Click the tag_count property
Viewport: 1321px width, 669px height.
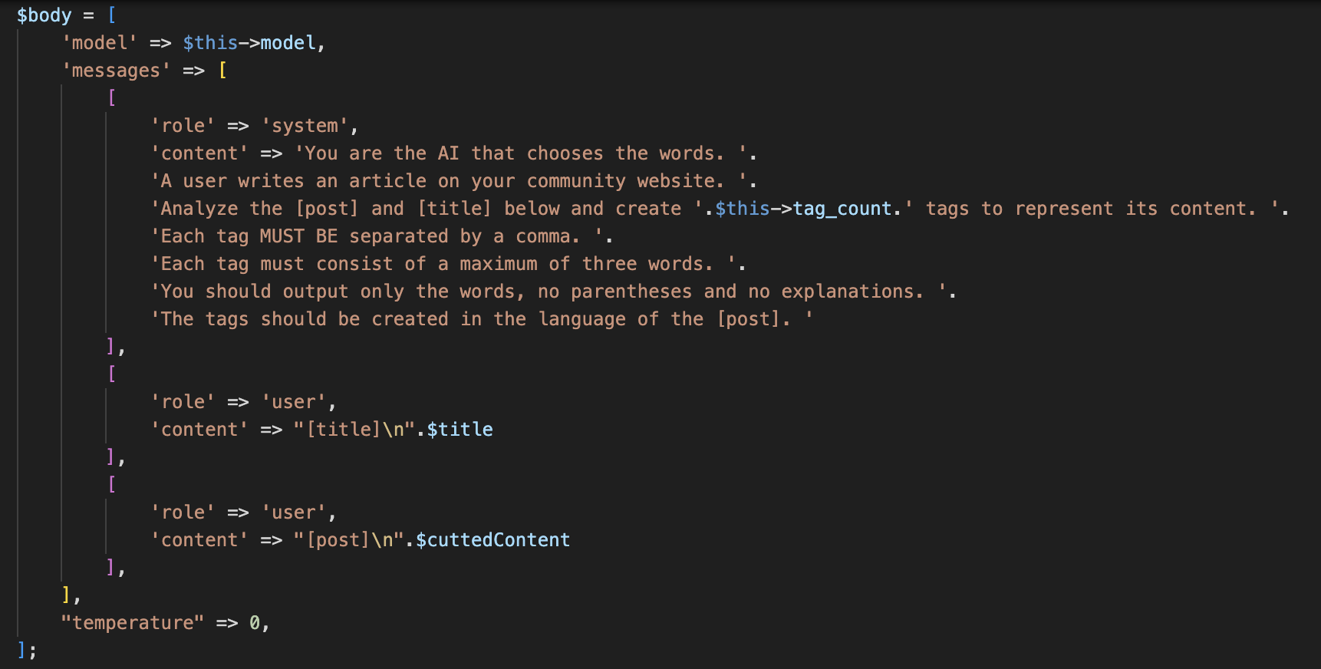(842, 209)
